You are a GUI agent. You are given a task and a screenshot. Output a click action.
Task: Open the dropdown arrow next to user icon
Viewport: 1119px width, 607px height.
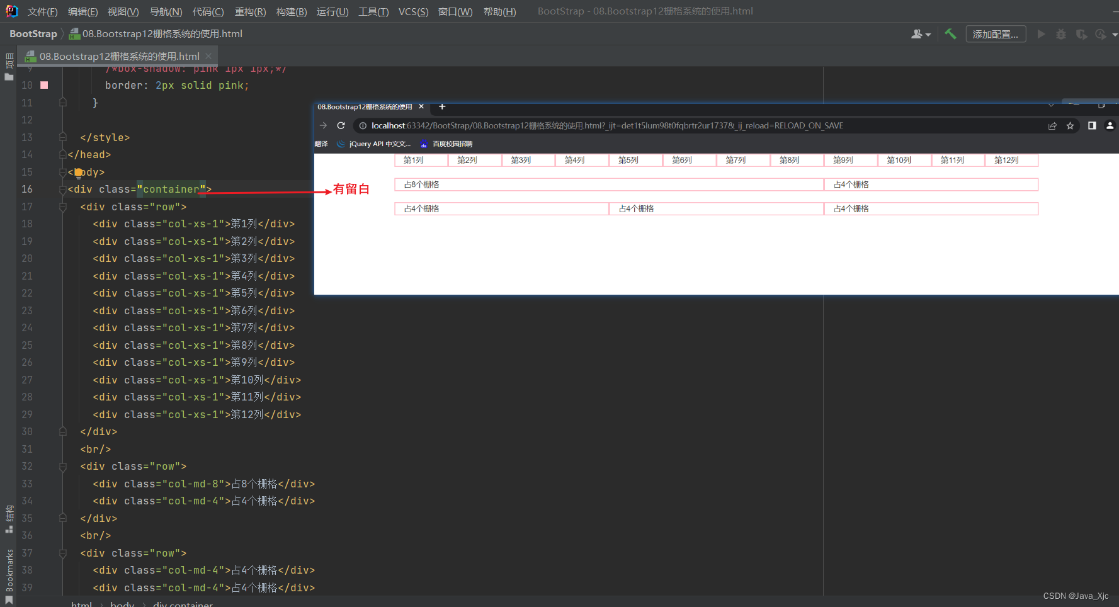[928, 35]
